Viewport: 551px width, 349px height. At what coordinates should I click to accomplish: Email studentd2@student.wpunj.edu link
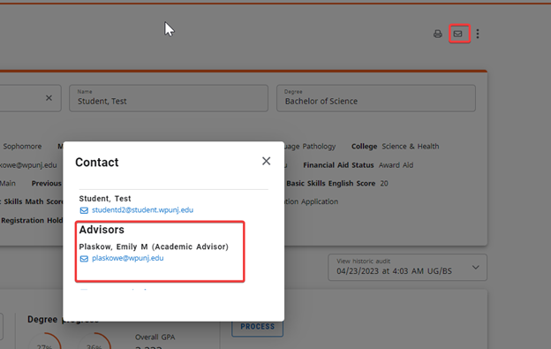(x=142, y=210)
